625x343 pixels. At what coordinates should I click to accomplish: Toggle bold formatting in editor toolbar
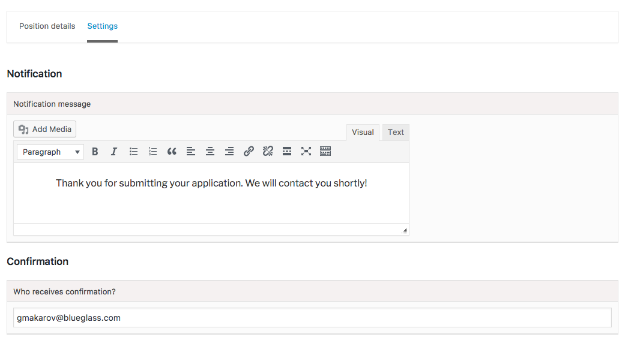[x=95, y=152]
